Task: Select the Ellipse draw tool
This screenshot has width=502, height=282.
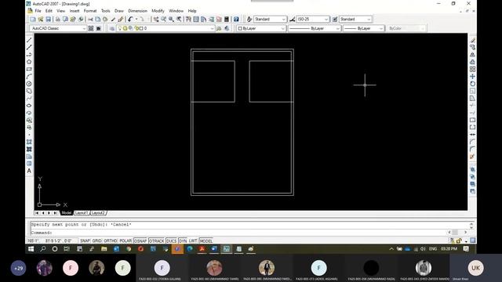Action: [x=29, y=106]
